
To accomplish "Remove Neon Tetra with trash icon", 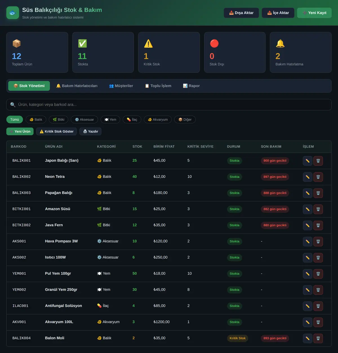I will tap(318, 177).
